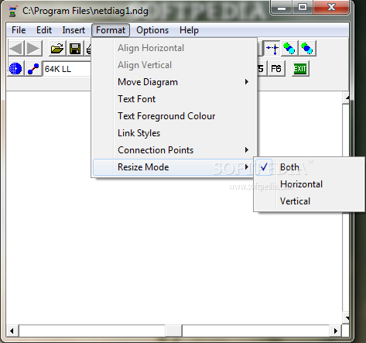
Task: Click the horizontal scrollbar left arrow
Action: point(12,331)
